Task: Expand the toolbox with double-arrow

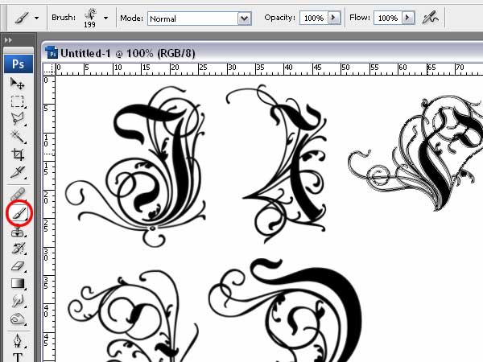Action: coord(8,40)
